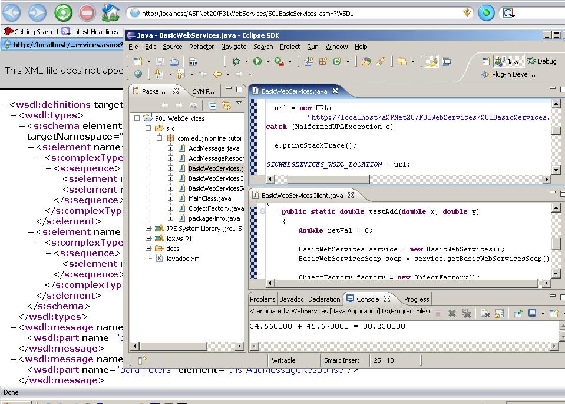Click the Open Type toolbar icon

366,62
